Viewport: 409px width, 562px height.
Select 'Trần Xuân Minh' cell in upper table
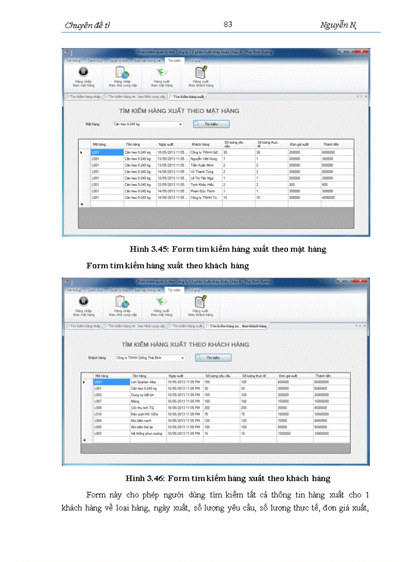tap(206, 165)
